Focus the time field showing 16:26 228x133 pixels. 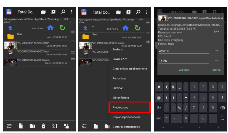coord(184,61)
